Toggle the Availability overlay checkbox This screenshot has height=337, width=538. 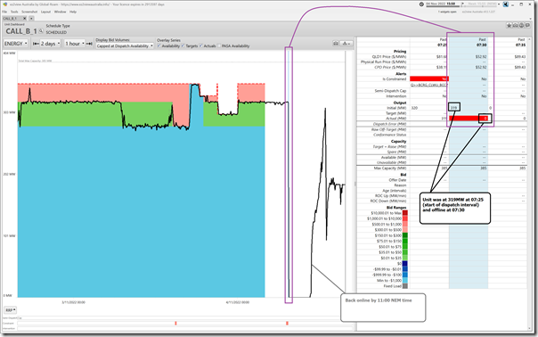[x=159, y=45]
